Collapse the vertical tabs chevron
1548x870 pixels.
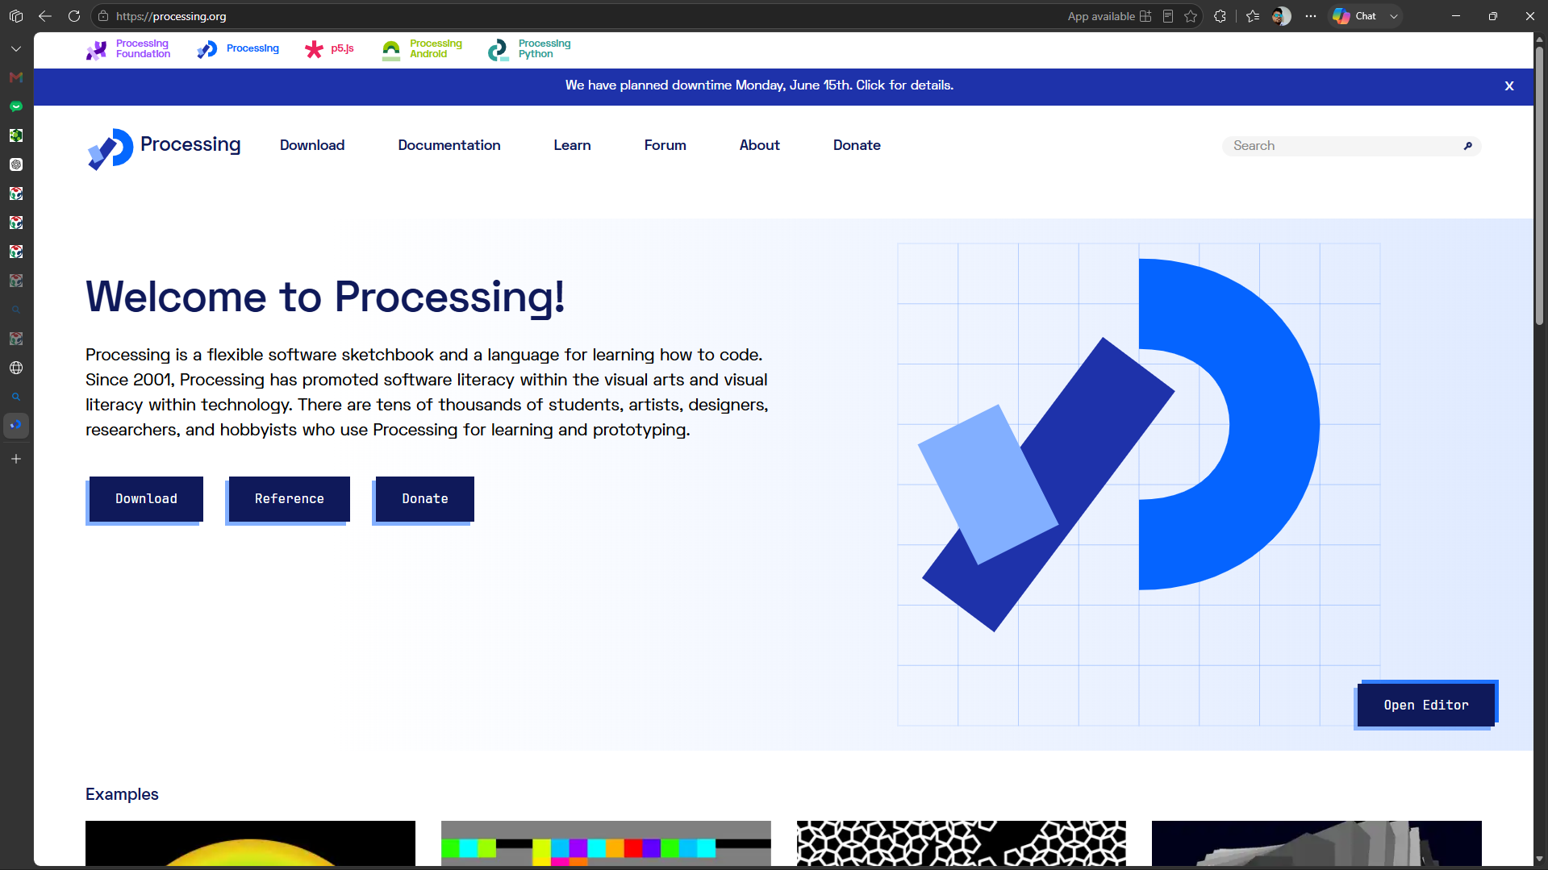tap(16, 48)
